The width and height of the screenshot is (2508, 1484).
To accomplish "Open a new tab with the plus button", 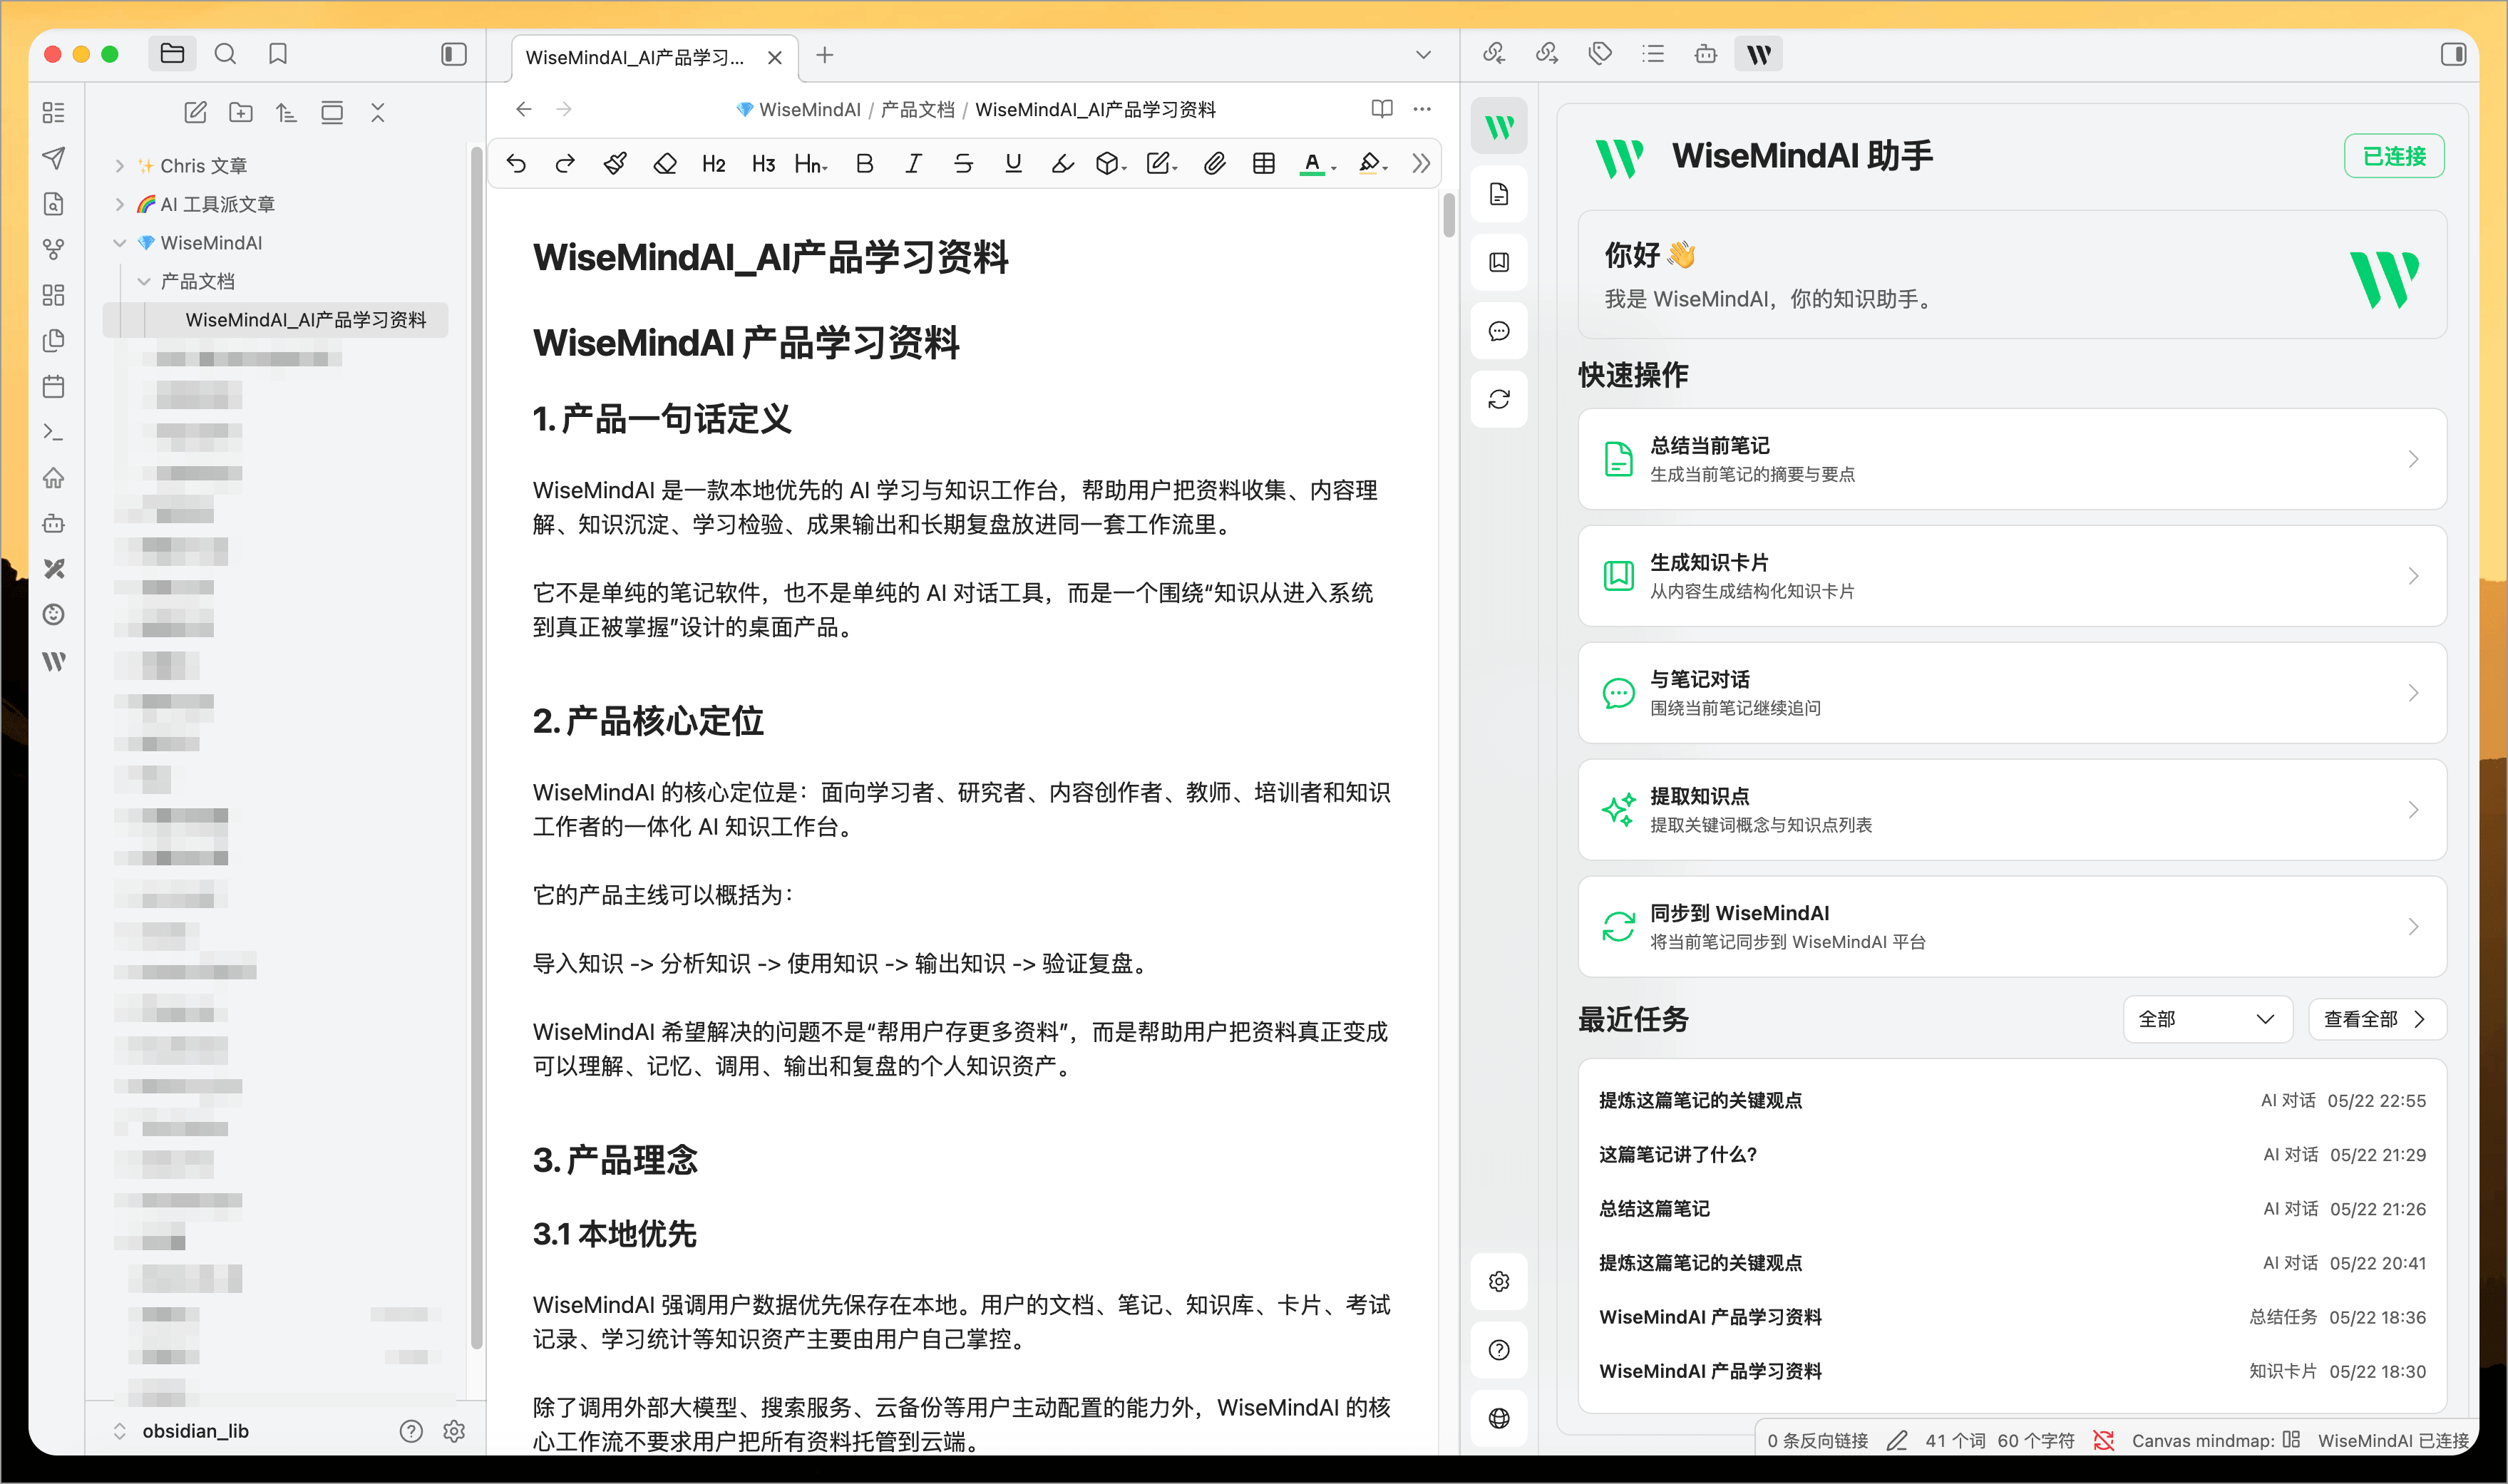I will click(x=824, y=55).
